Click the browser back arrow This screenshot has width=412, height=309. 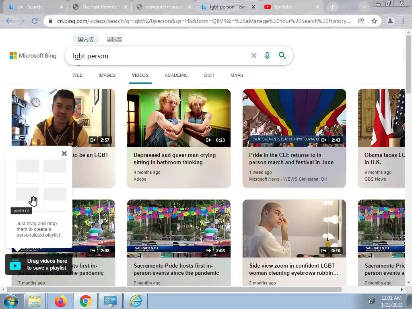coord(9,21)
